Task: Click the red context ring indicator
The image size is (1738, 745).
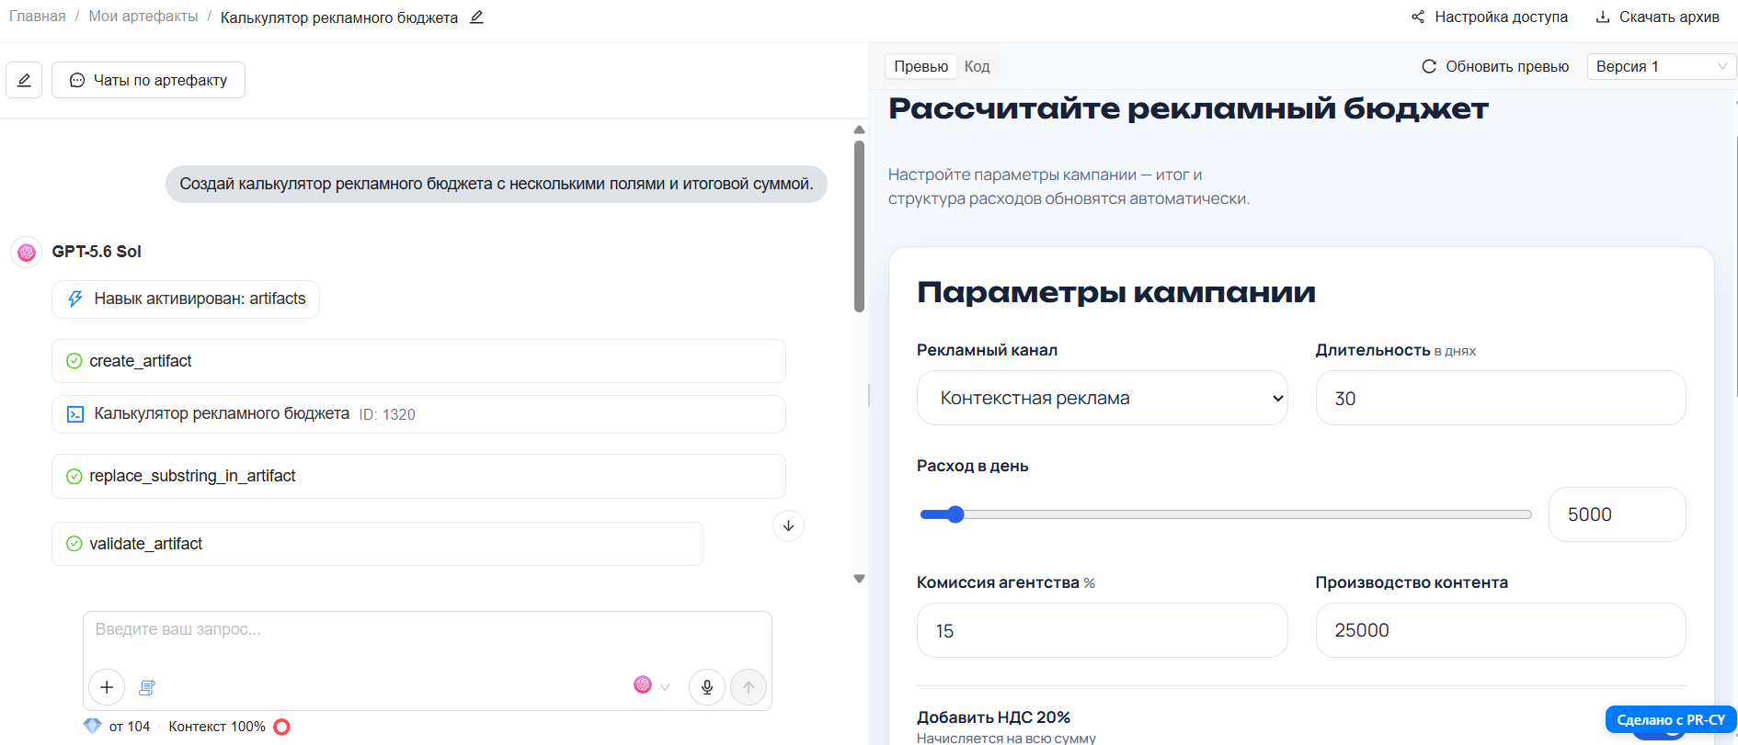Action: pyautogui.click(x=282, y=727)
